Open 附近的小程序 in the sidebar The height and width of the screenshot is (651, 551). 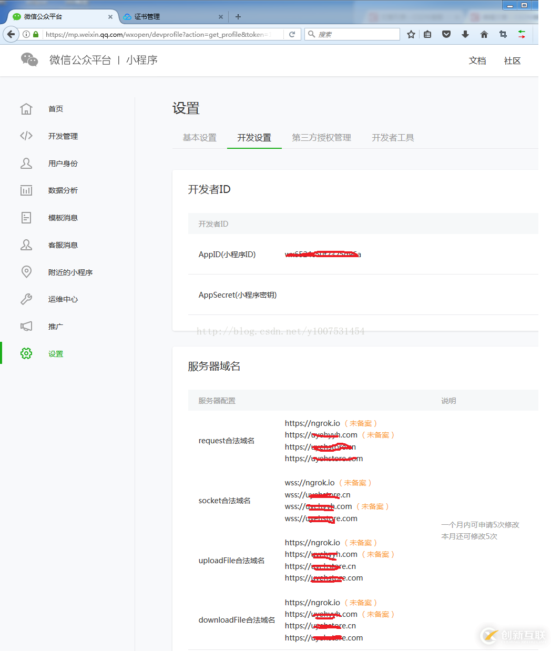pos(70,272)
